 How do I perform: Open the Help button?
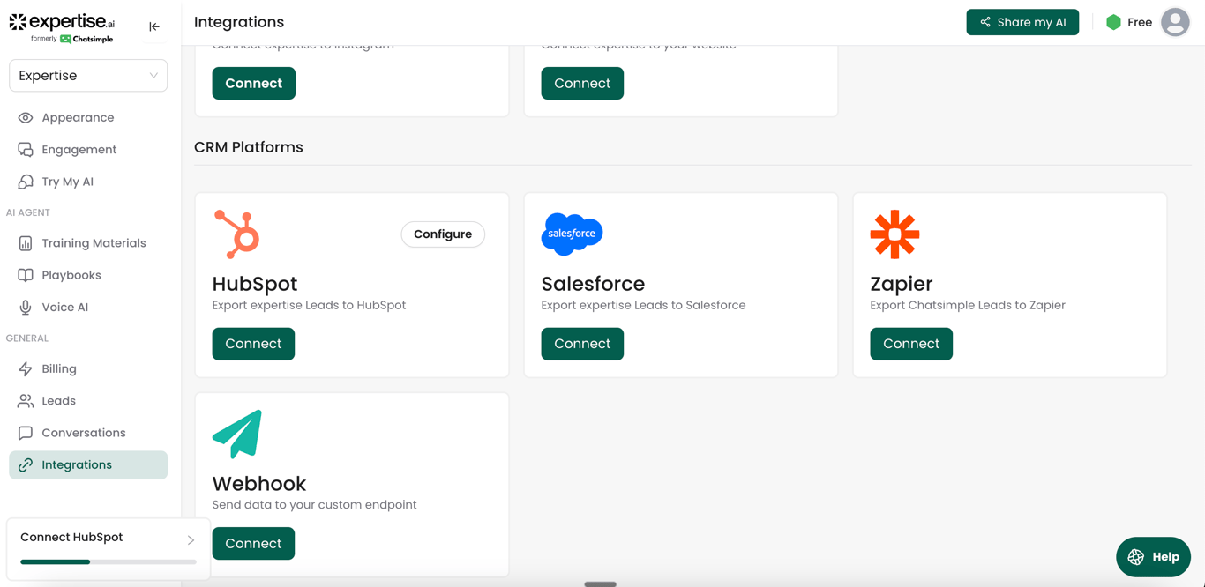point(1153,557)
